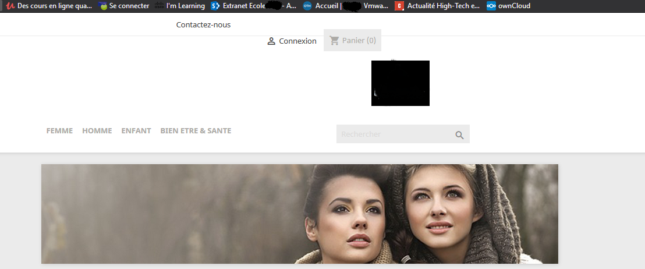The height and width of the screenshot is (269, 645).
Task: Open the "Actualité High-Tech" bookmark icon
Action: coord(399,6)
